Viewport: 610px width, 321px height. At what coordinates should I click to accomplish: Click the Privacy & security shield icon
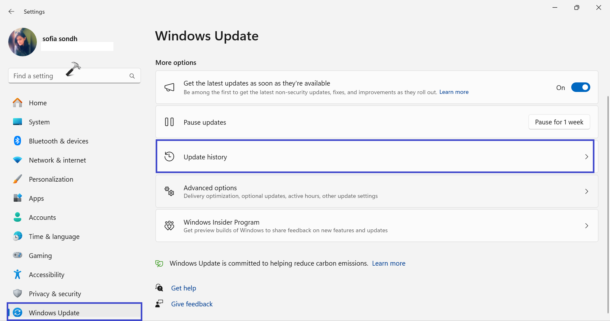click(x=17, y=293)
